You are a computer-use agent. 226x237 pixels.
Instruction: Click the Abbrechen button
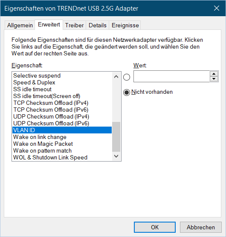pyautogui.click(x=201, y=227)
